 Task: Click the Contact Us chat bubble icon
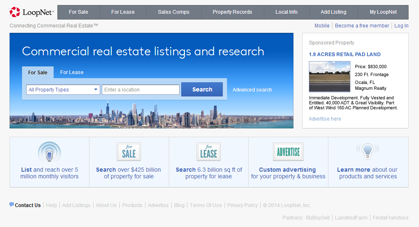tap(12, 205)
